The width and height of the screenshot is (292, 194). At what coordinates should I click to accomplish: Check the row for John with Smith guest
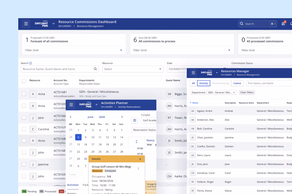click(x=24, y=152)
